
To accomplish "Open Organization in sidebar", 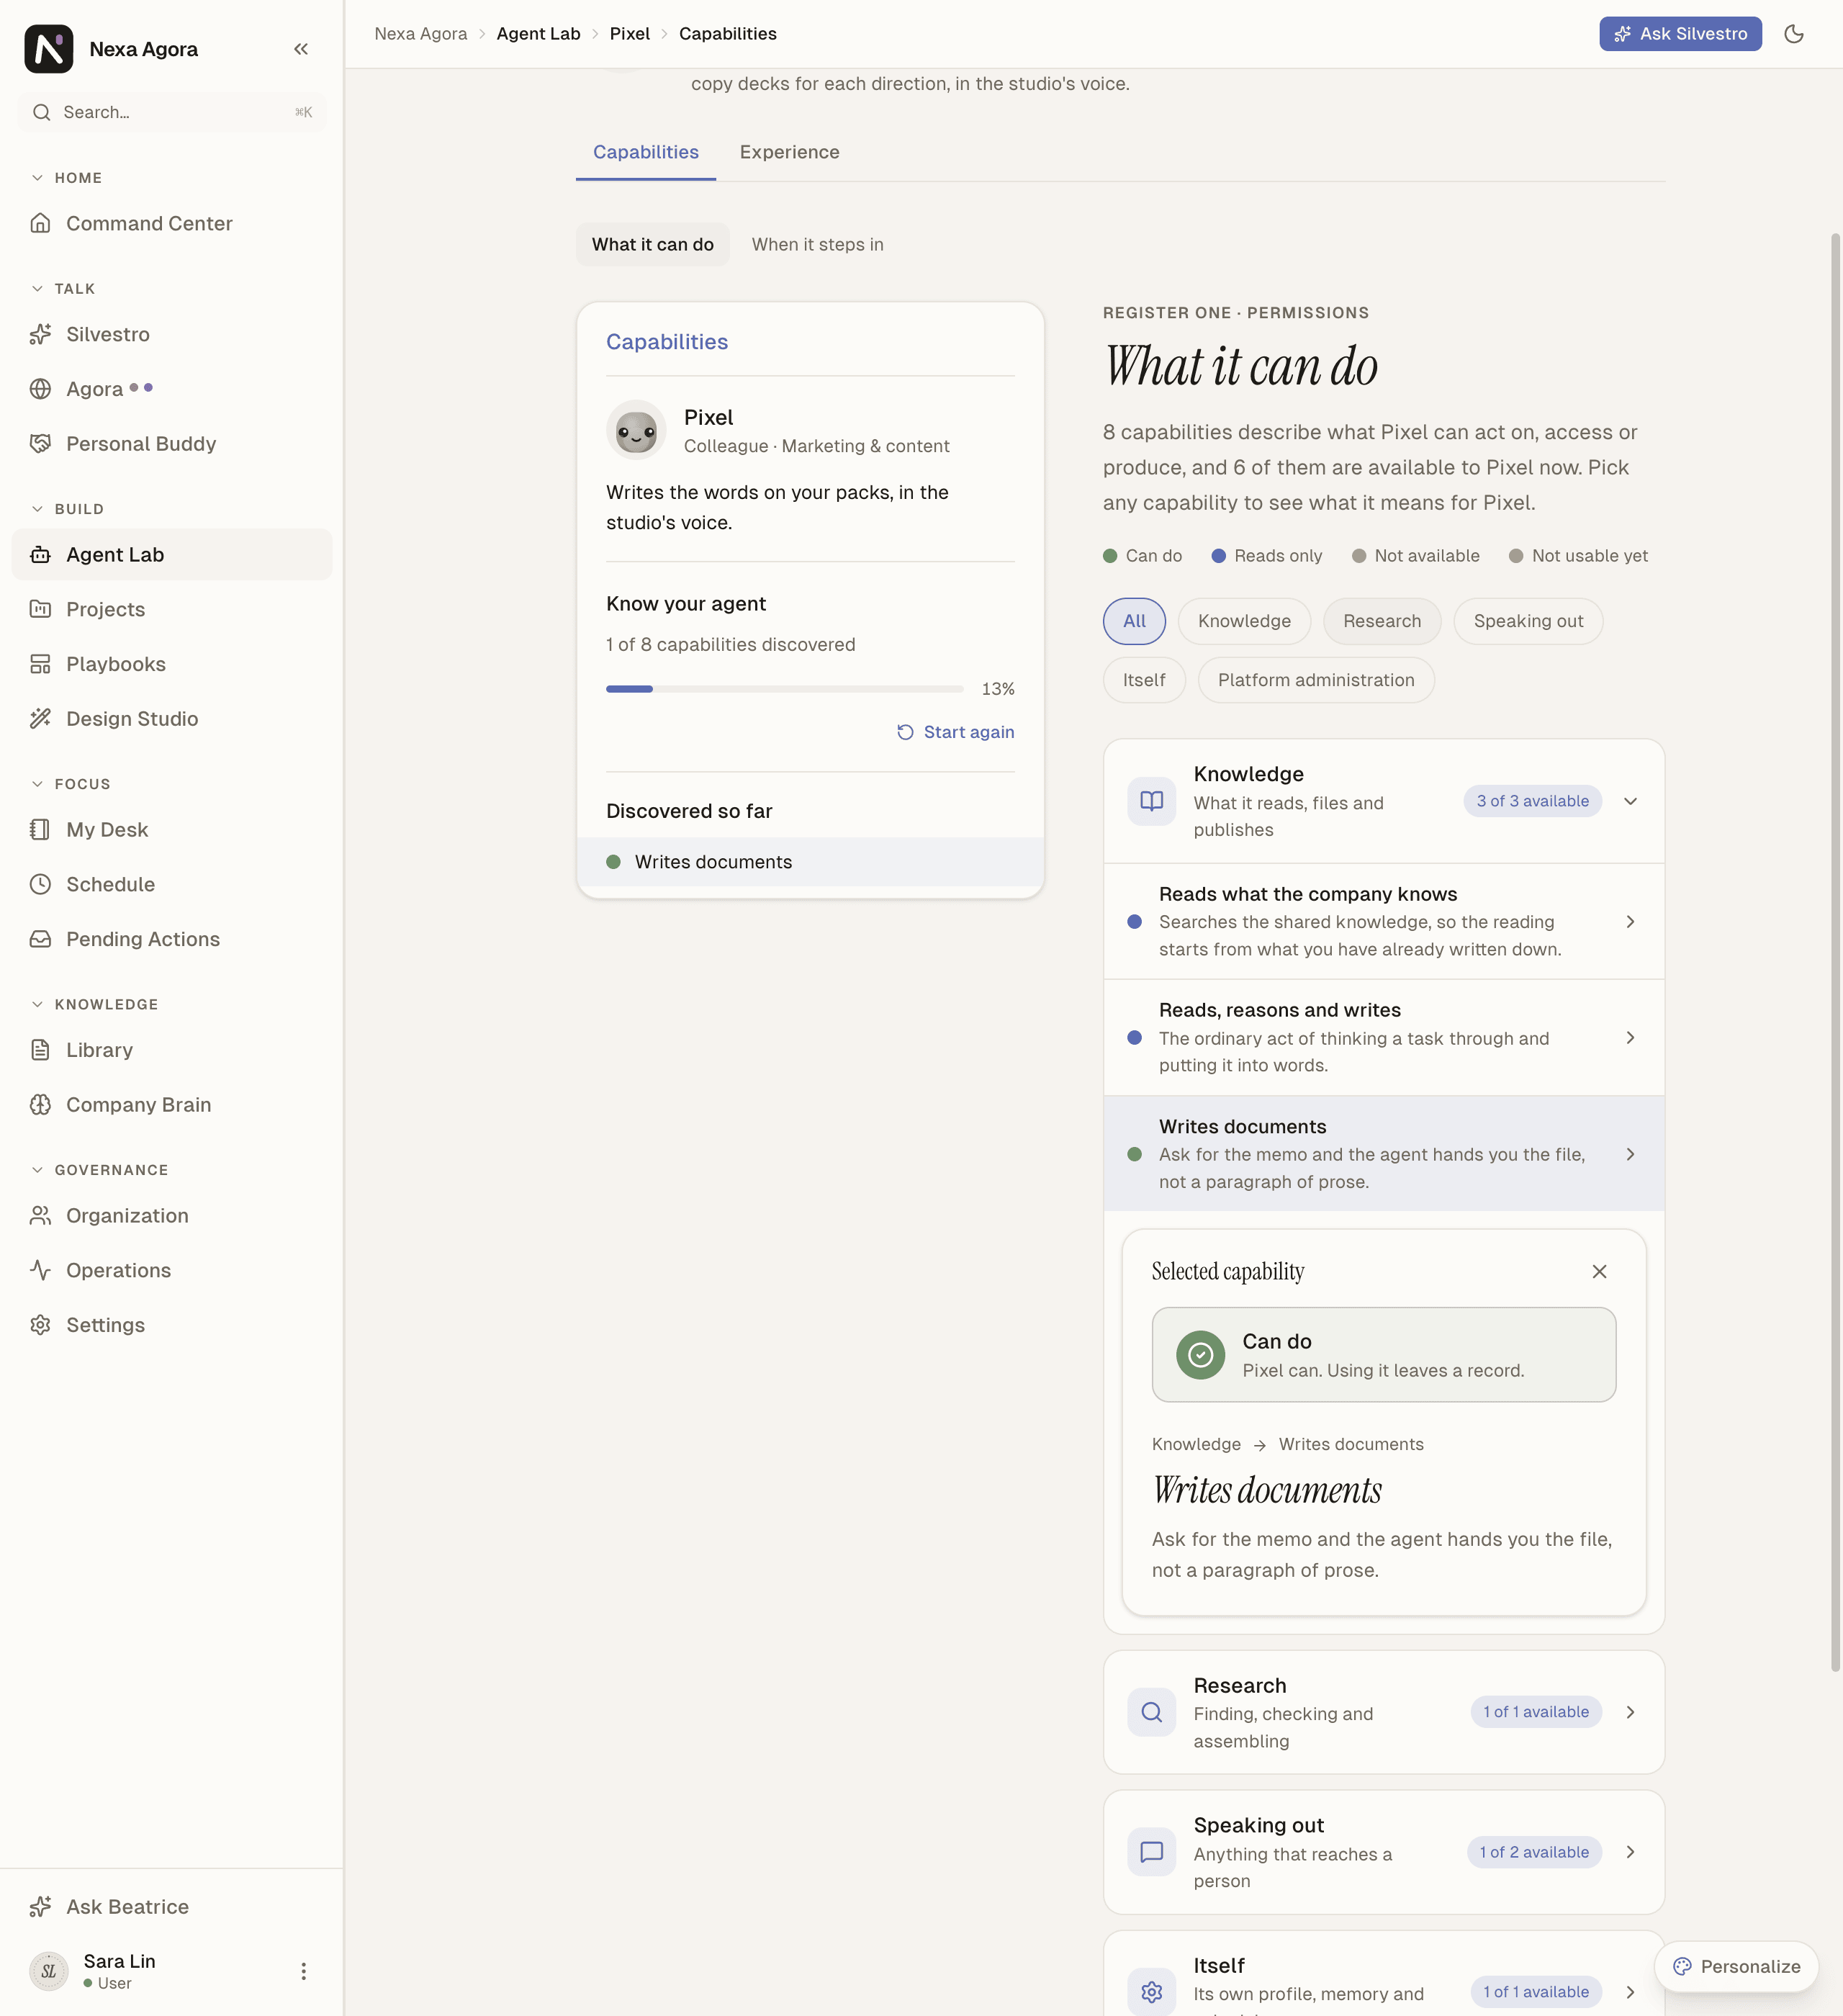I will click(172, 1216).
